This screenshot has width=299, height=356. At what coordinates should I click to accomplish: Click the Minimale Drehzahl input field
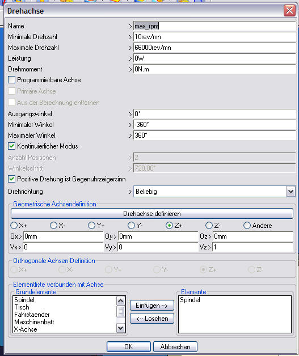pyautogui.click(x=214, y=37)
